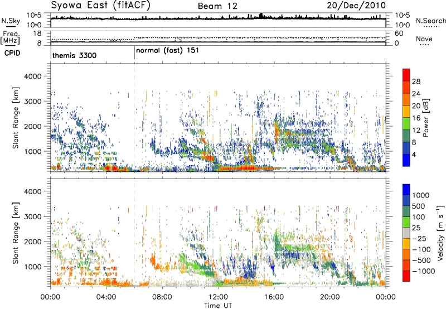Image resolution: width=446 pixels, height=309 pixels.
Task: Click the "16:00" time axis label
Action: (x=274, y=297)
